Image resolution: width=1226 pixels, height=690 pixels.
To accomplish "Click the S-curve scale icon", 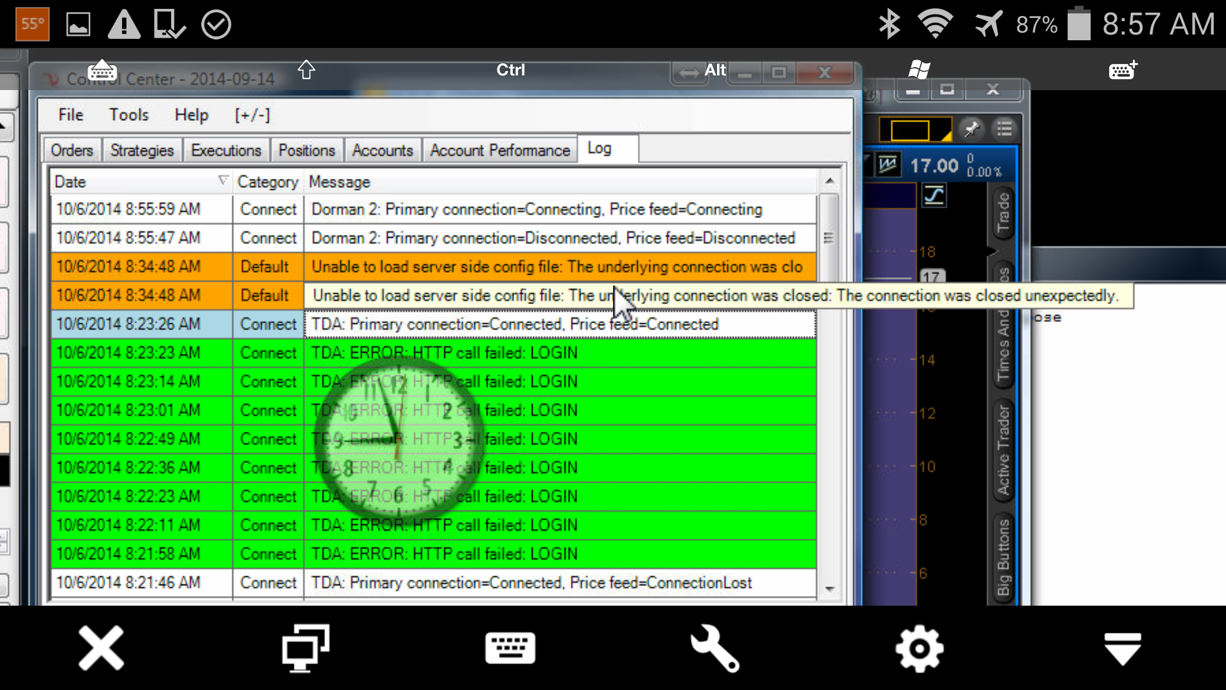I will click(934, 195).
